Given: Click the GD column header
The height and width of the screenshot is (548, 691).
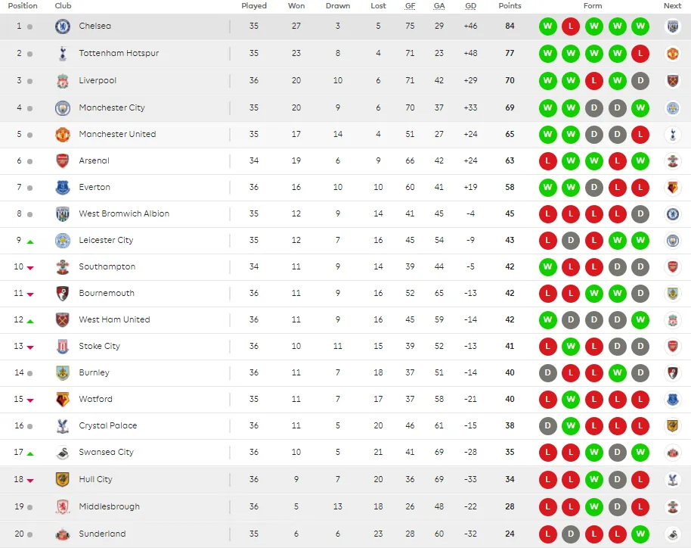Looking at the screenshot, I should [470, 6].
